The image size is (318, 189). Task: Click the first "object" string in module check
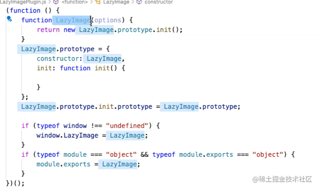(x=121, y=155)
